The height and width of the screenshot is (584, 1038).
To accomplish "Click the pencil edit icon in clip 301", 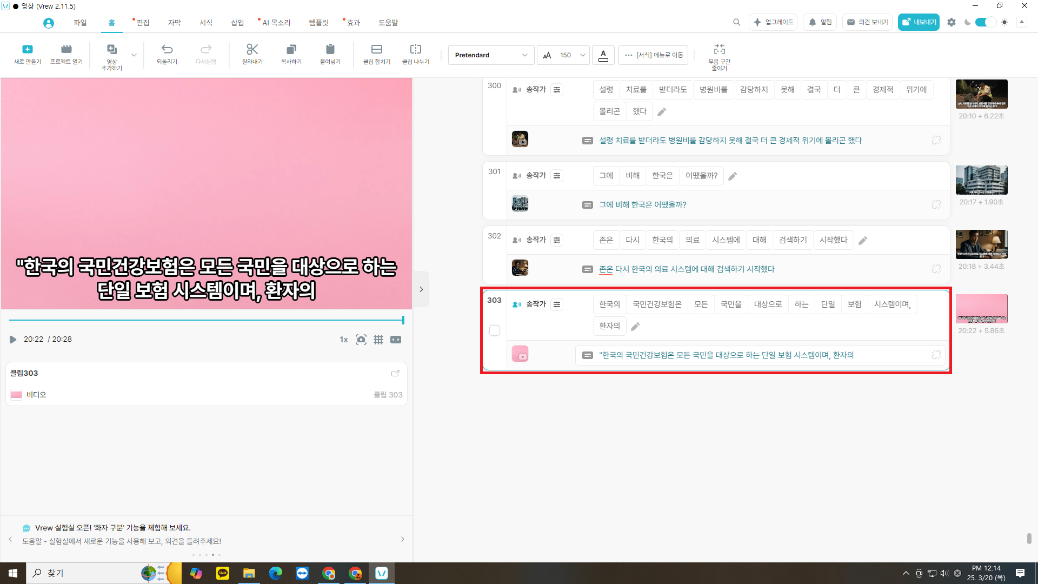I will coord(733,176).
